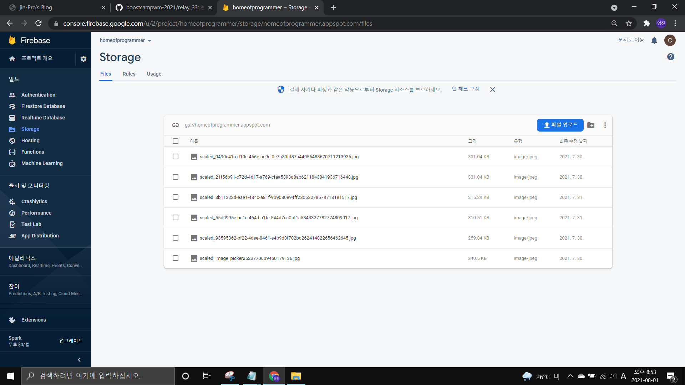Open the help question mark icon
The height and width of the screenshot is (385, 685).
click(670, 57)
